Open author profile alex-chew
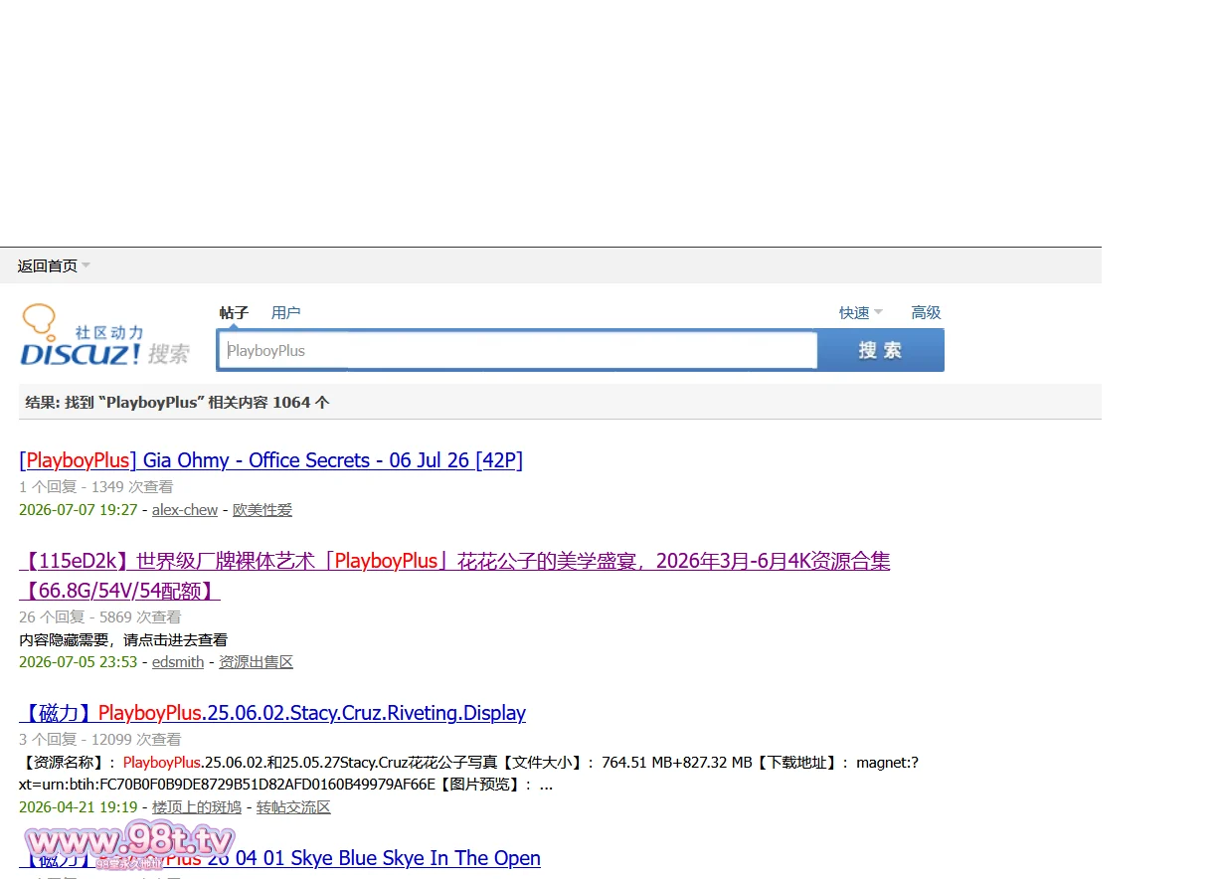Image resolution: width=1221 pixels, height=879 pixels. pos(185,510)
